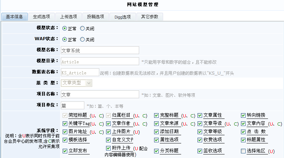Open the 上传选项 tab

68,17
